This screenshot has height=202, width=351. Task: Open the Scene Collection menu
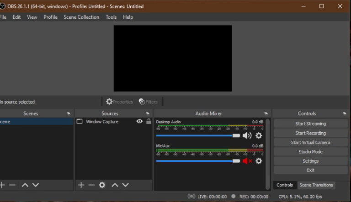tap(81, 17)
